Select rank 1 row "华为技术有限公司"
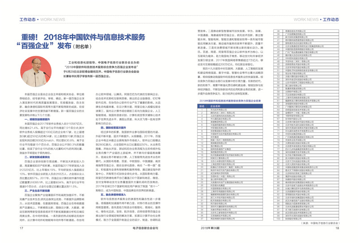 point(230,109)
